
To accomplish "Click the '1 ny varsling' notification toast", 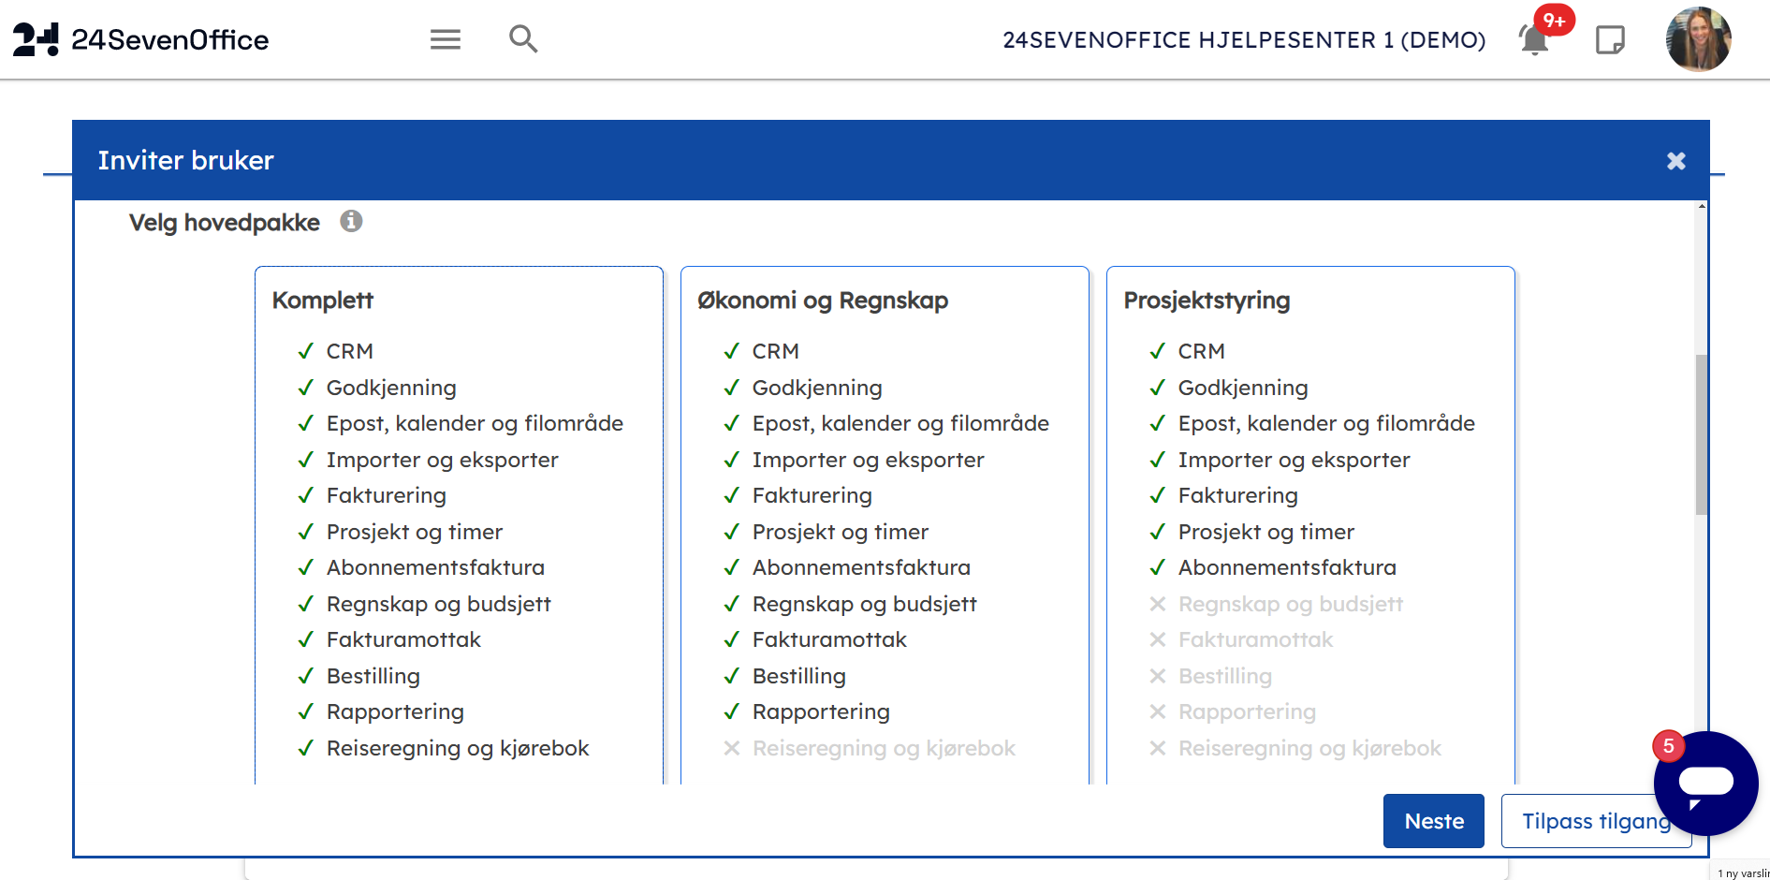I will 1743,873.
